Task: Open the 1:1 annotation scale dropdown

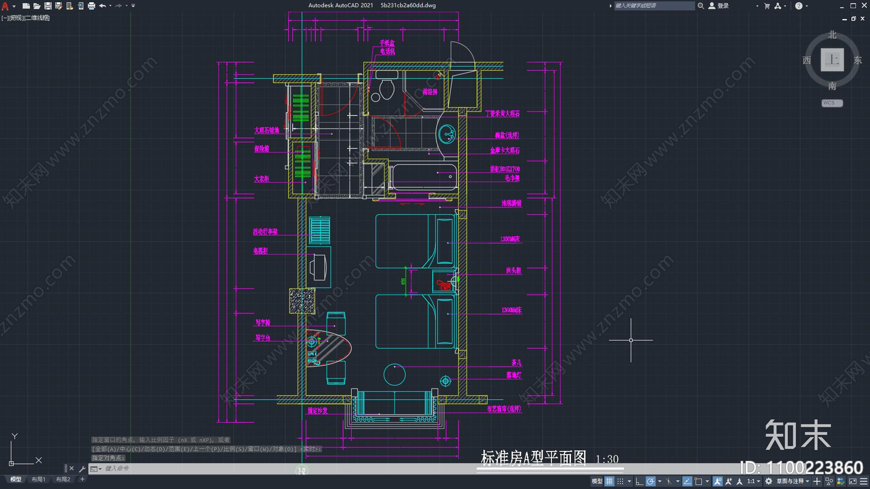Action: [x=754, y=481]
